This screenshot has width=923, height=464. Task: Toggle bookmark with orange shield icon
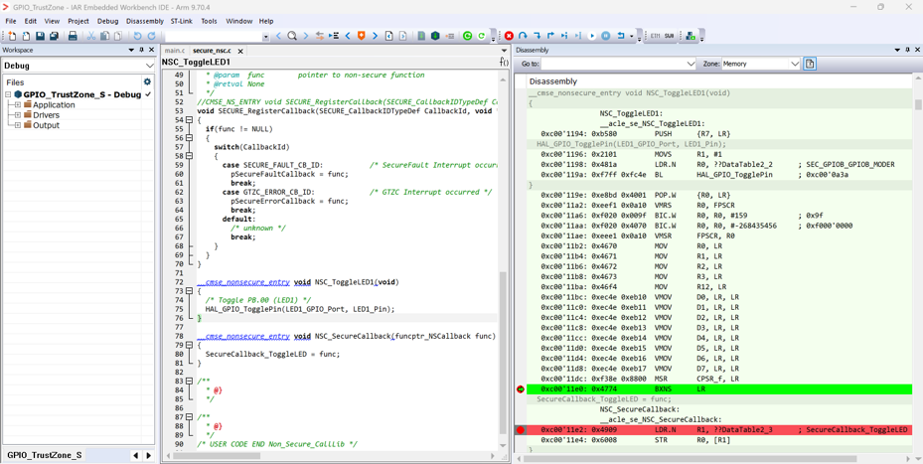tap(361, 36)
